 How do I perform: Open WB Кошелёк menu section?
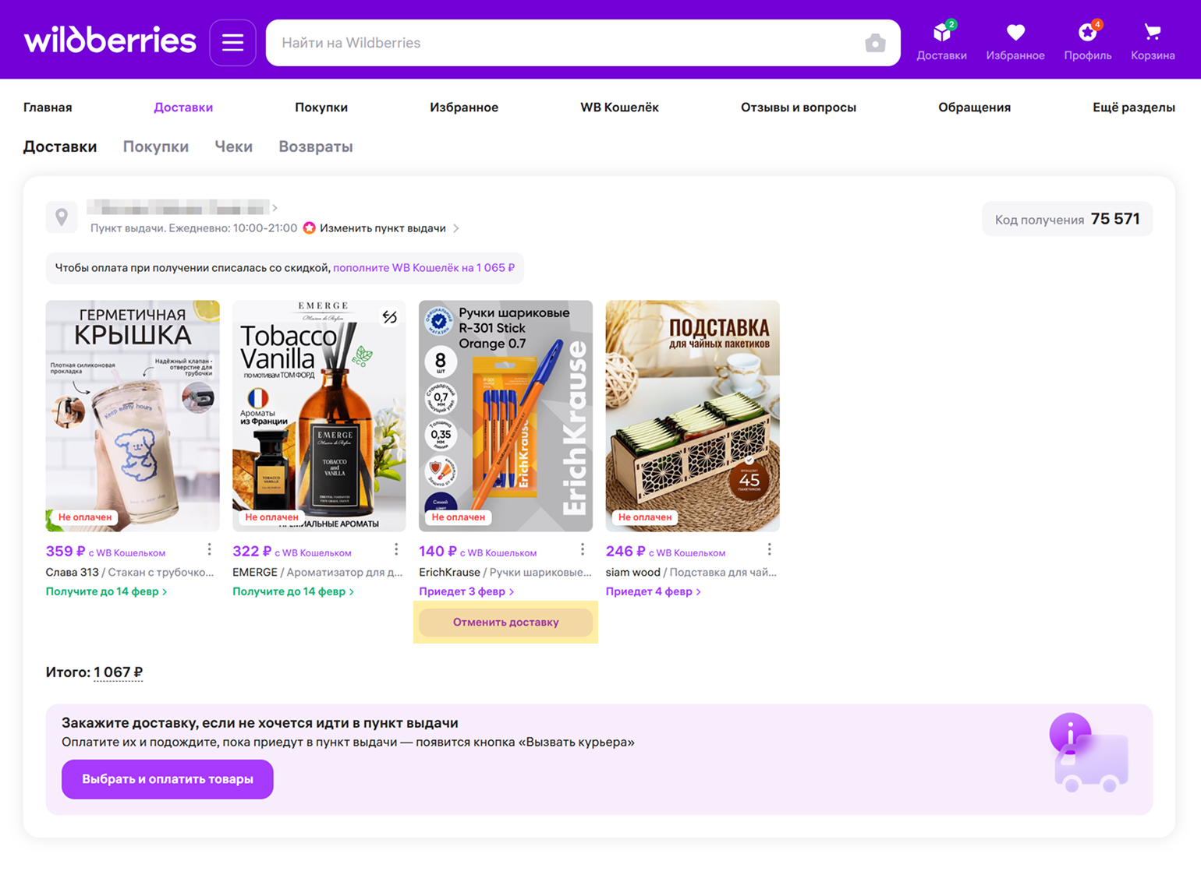[618, 108]
